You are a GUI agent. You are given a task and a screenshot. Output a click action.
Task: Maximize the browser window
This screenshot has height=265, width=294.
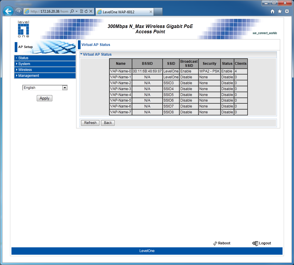point(274,3)
